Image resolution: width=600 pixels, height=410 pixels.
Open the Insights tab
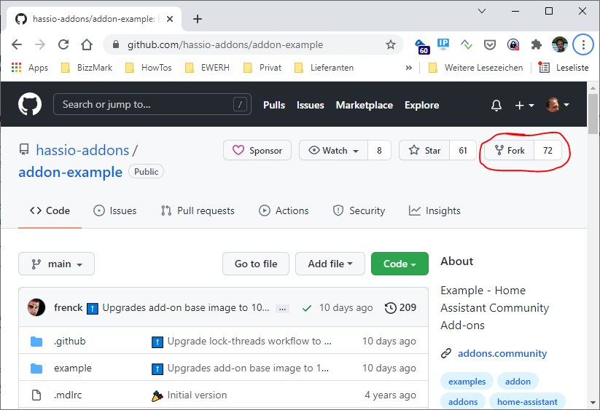click(435, 210)
